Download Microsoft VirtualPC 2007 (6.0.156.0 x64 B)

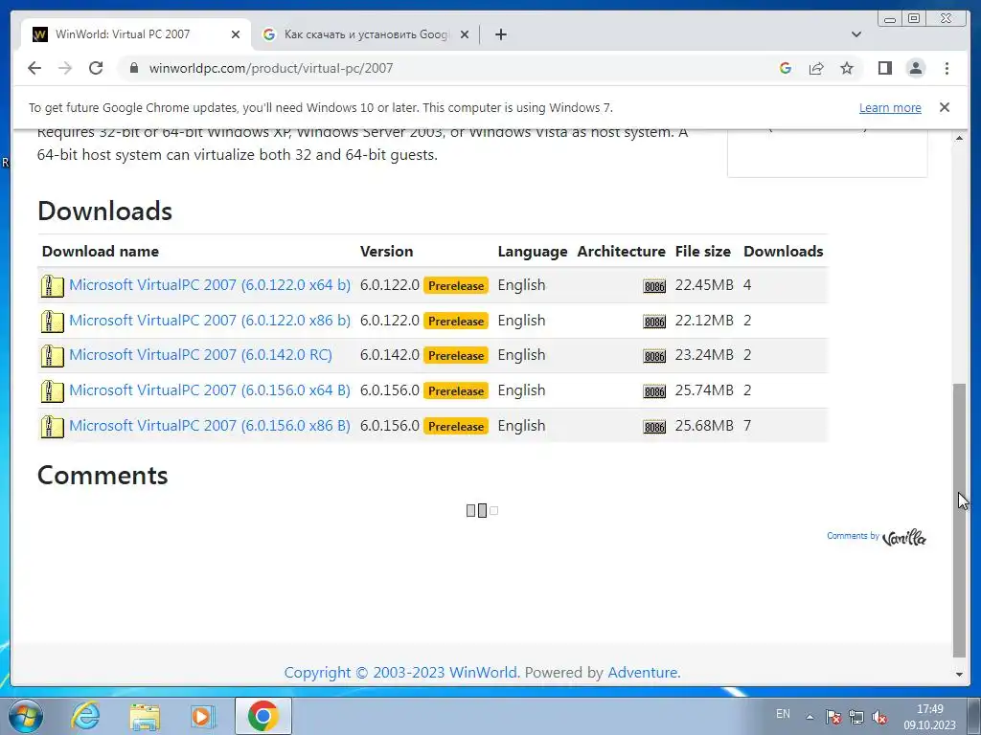click(210, 390)
